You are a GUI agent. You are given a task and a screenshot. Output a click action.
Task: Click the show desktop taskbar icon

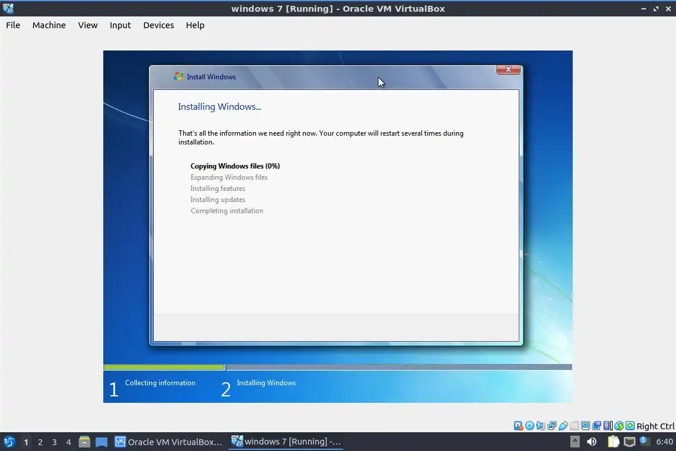tap(102, 442)
